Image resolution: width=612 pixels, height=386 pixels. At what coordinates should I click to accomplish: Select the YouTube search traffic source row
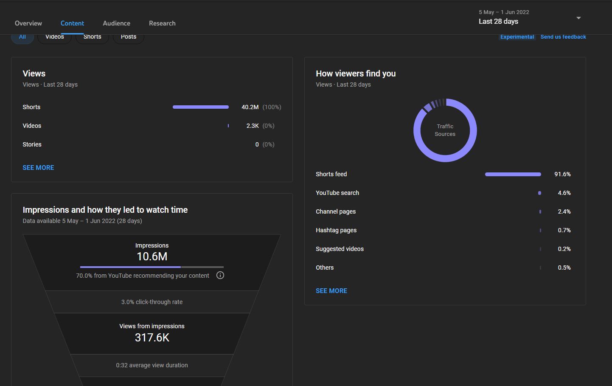click(443, 193)
